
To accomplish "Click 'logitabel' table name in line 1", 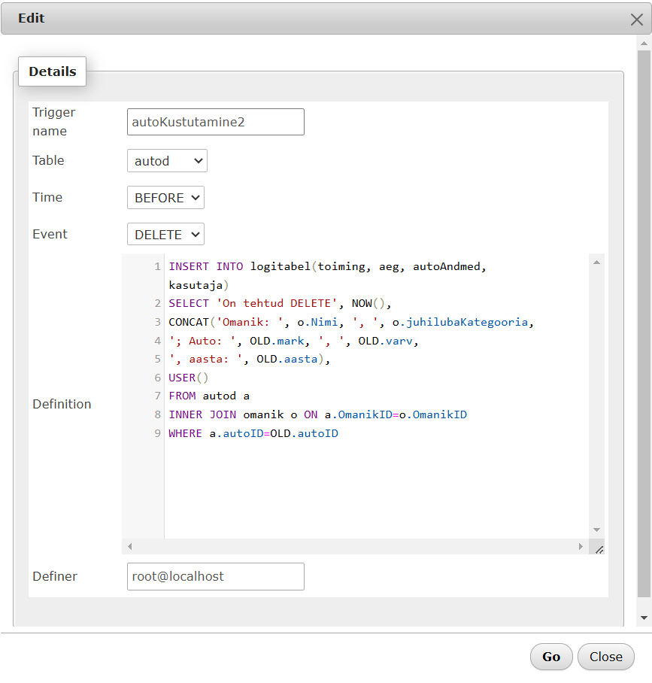I will pos(280,266).
